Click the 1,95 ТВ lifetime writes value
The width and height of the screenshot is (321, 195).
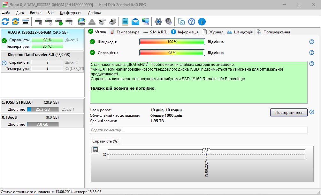157,121
